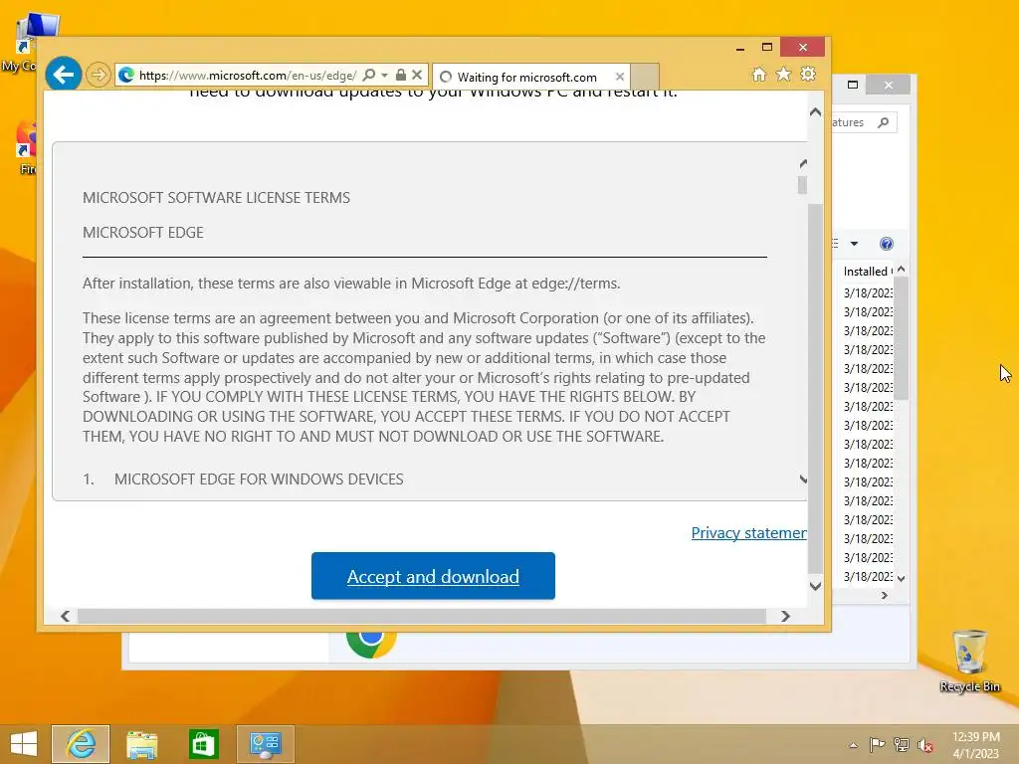This screenshot has height=764, width=1019.
Task: Stop page loading with the X button
Action: (x=417, y=75)
